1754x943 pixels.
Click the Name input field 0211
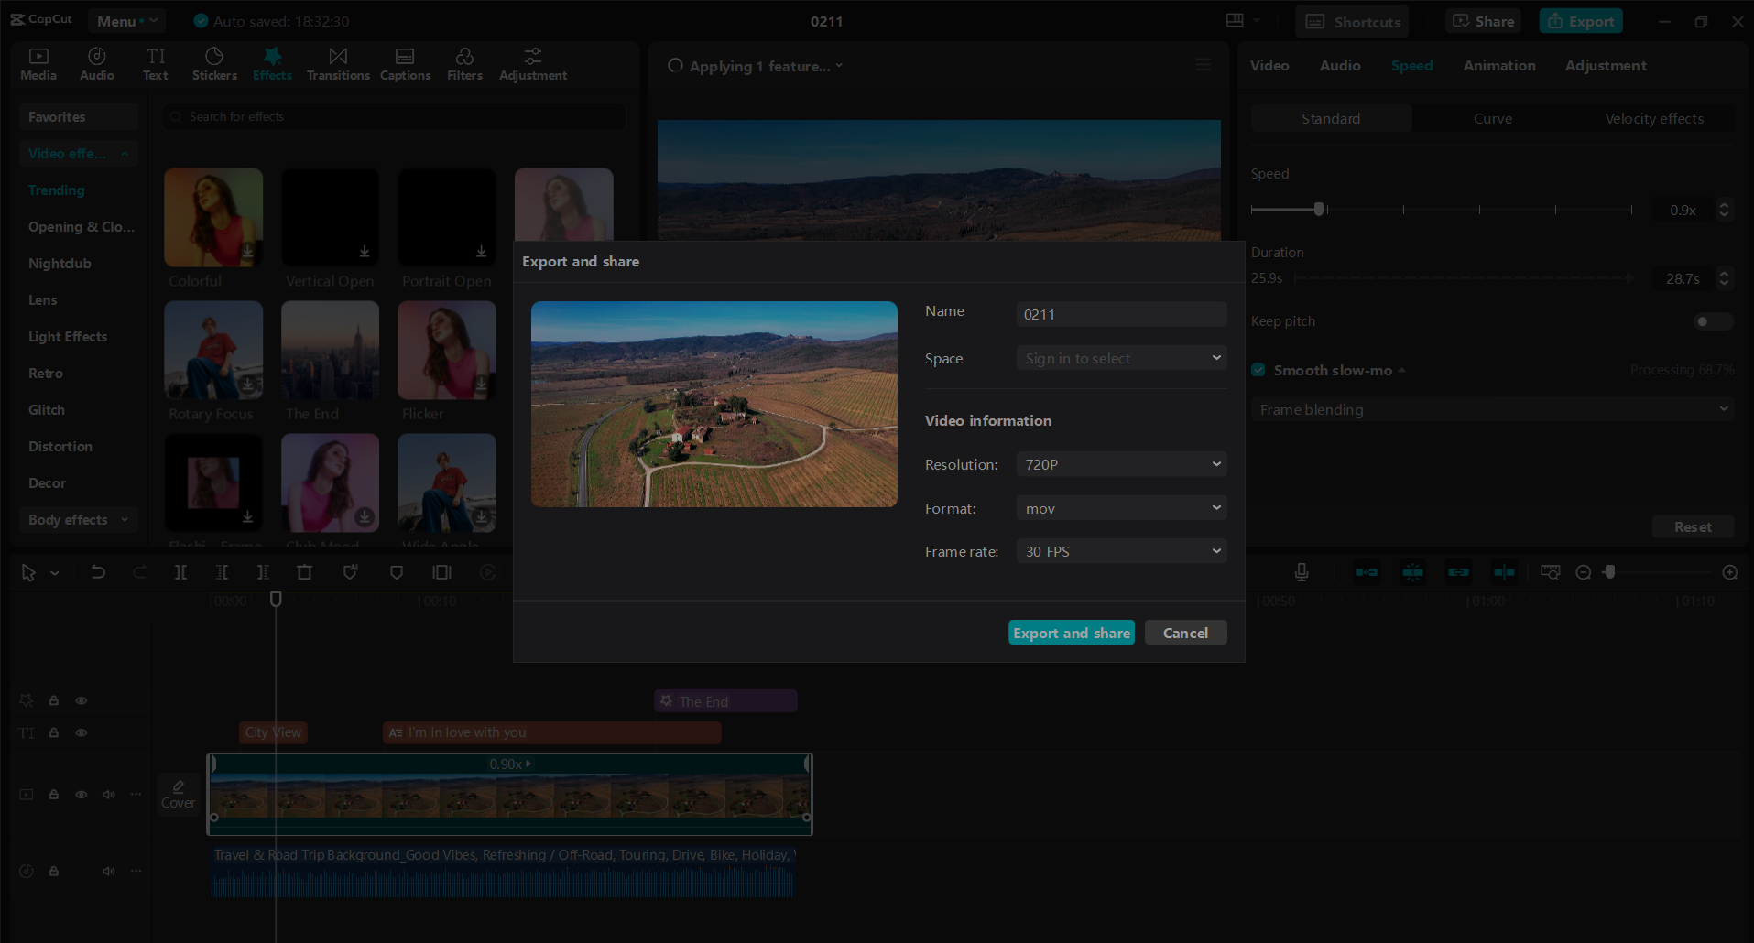[1121, 314]
